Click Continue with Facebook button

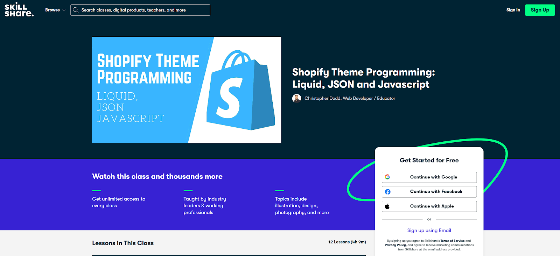tap(429, 192)
